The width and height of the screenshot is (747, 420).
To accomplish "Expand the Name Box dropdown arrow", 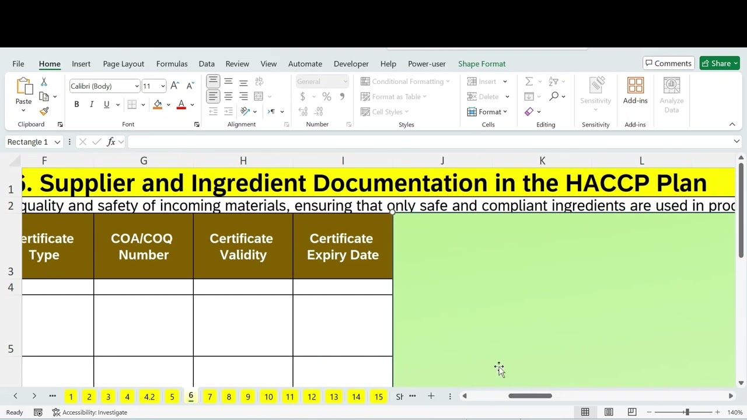I will tap(57, 142).
